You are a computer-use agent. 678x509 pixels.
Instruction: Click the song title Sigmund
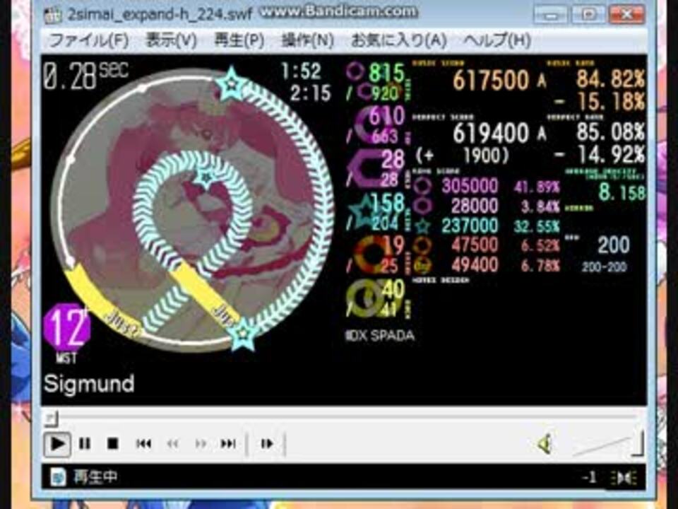(x=89, y=383)
